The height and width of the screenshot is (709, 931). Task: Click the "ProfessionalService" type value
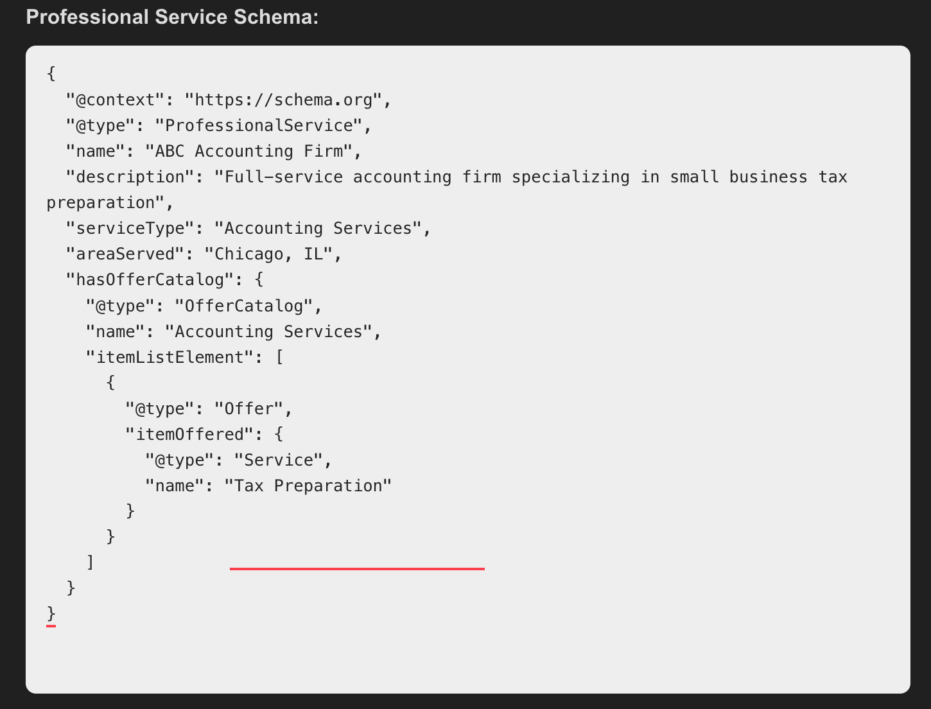[x=259, y=126]
